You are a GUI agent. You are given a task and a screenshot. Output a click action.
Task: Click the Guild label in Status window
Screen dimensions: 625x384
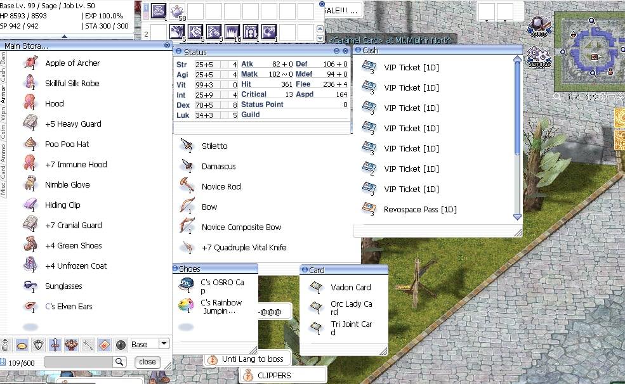click(x=251, y=115)
